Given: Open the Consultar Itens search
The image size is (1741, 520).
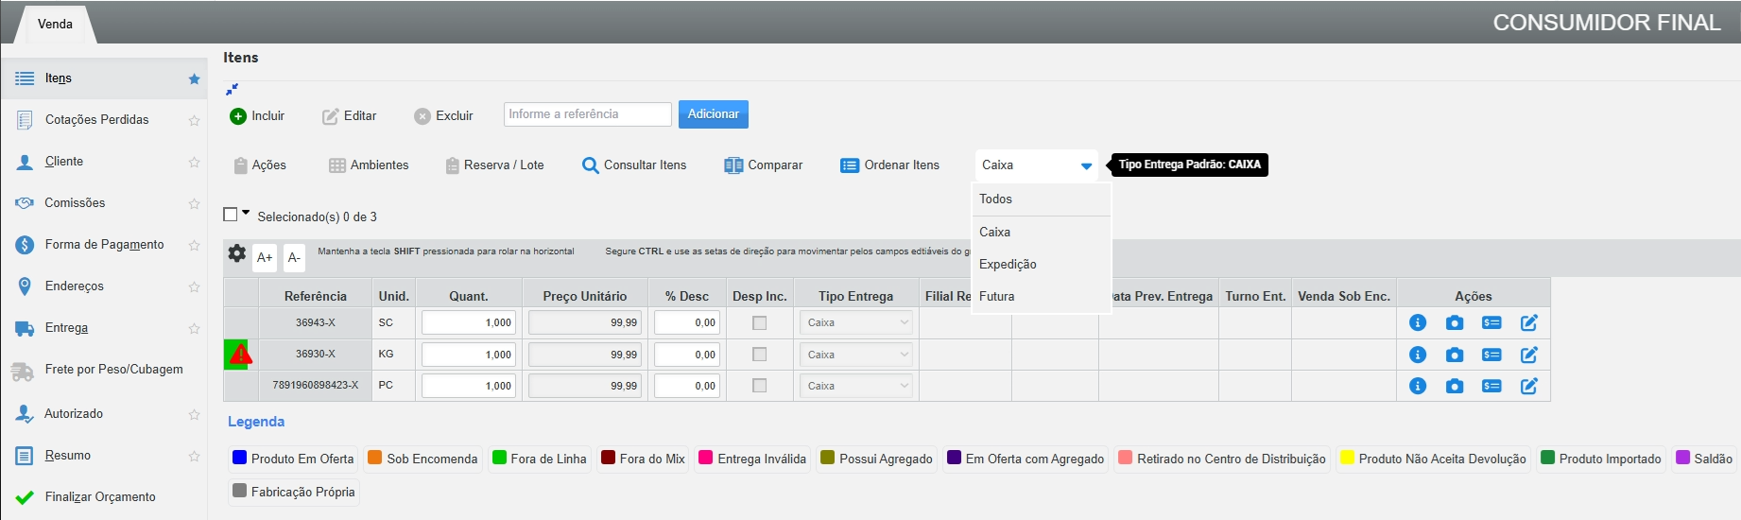Looking at the screenshot, I should [x=634, y=165].
